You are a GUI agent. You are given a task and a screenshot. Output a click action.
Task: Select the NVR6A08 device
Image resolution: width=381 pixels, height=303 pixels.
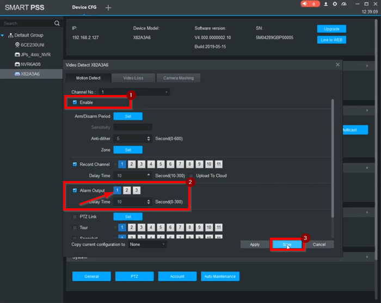click(x=28, y=64)
